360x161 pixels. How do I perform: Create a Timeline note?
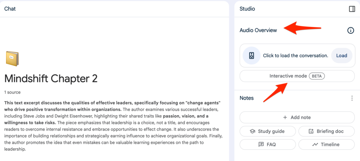pyautogui.click(x=327, y=144)
